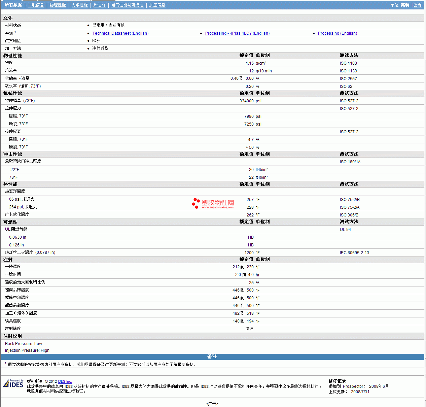Click the red-dot 塑胶物性网 watermark logo

point(213,203)
